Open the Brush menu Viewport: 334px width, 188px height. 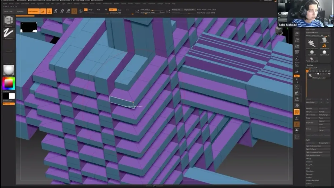(11, 3)
